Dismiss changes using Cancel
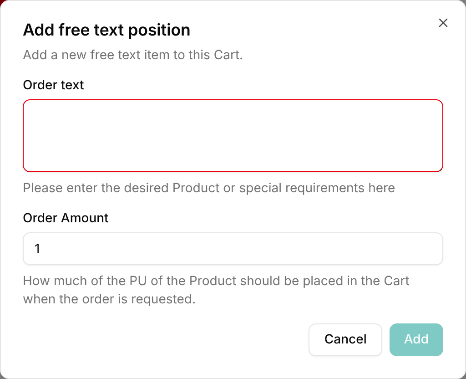 click(x=345, y=339)
